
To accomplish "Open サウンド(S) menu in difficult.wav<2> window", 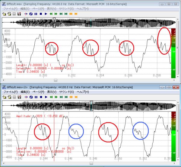I will [x=66, y=92].
